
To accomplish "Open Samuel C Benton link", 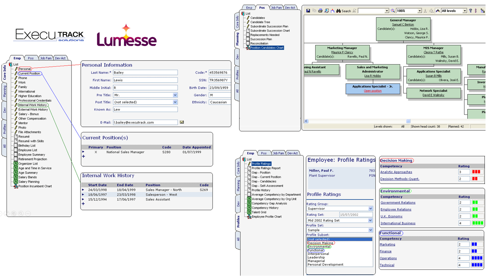I will pyautogui.click(x=403, y=25).
